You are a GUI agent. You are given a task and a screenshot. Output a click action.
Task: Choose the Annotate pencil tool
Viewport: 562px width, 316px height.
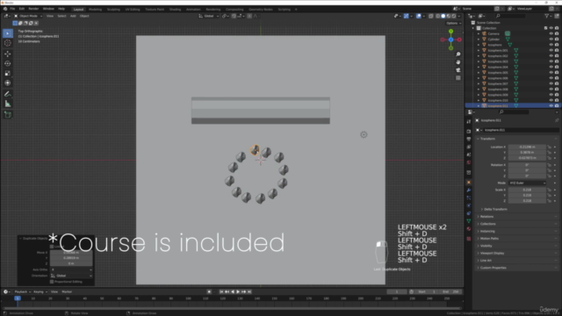8,94
